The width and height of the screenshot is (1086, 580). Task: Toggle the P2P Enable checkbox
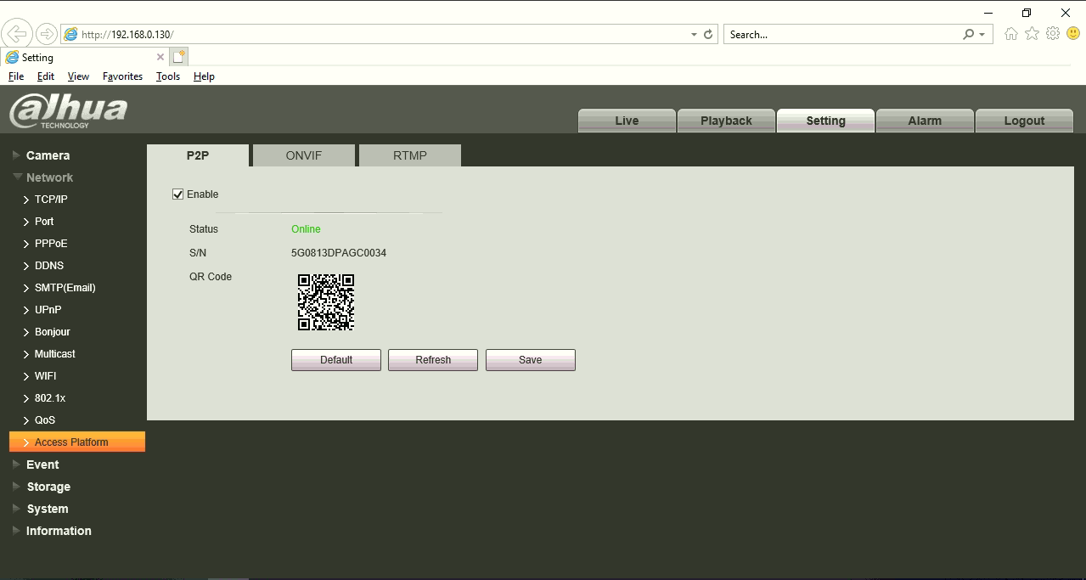[178, 194]
